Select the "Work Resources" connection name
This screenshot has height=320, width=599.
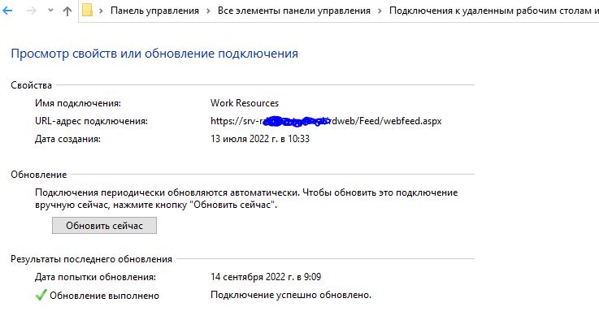[245, 103]
